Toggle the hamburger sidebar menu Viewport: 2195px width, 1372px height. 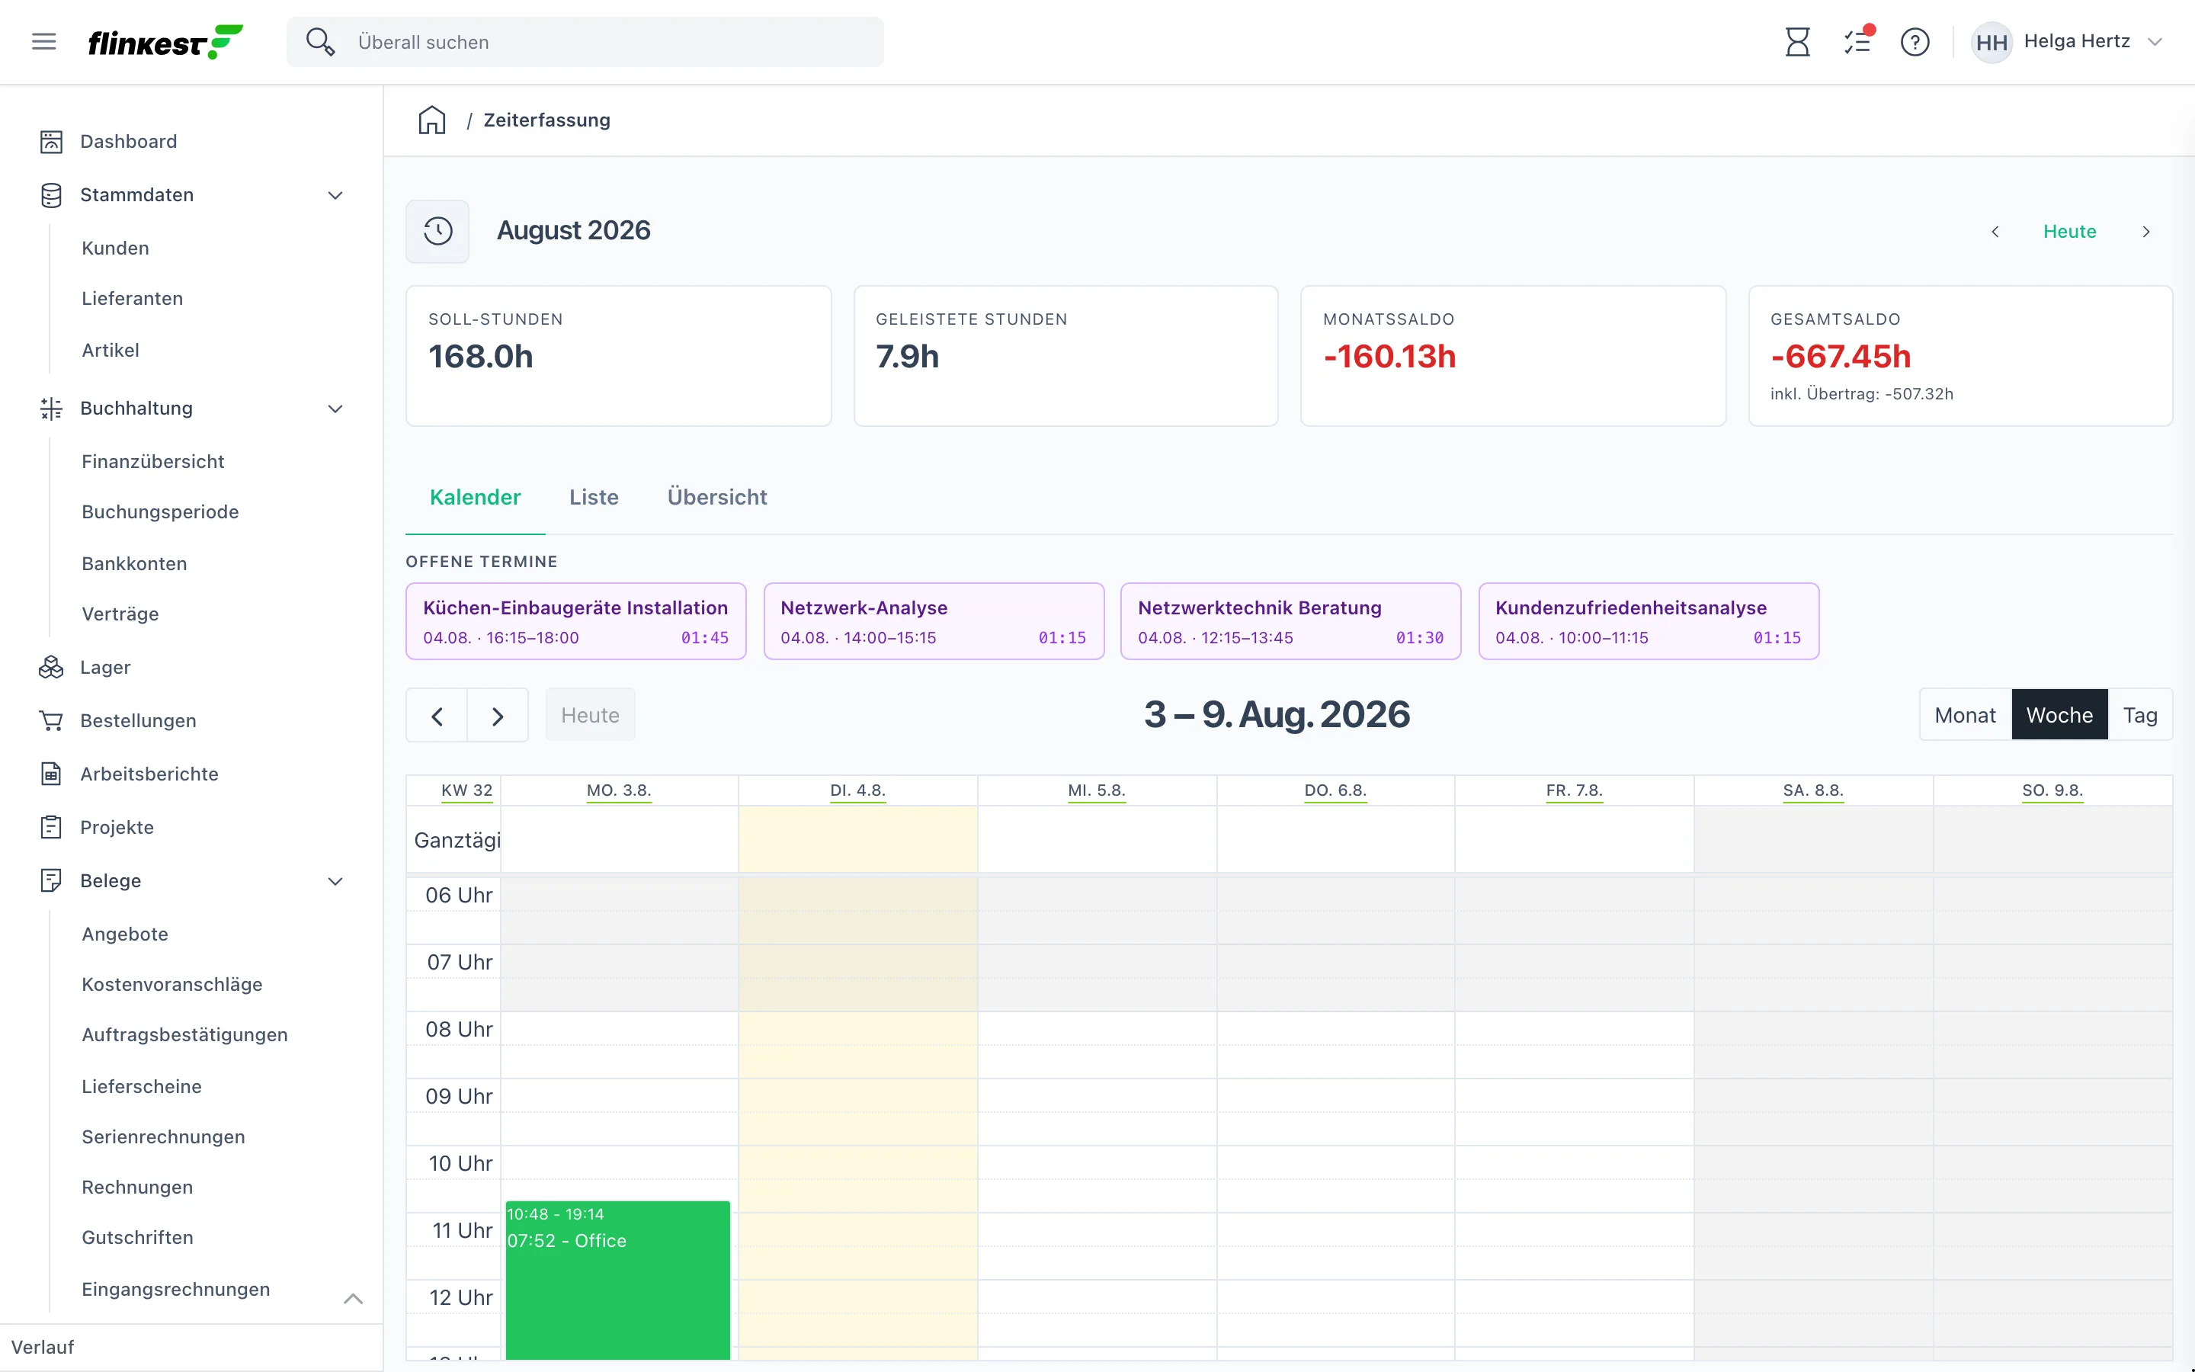click(43, 42)
